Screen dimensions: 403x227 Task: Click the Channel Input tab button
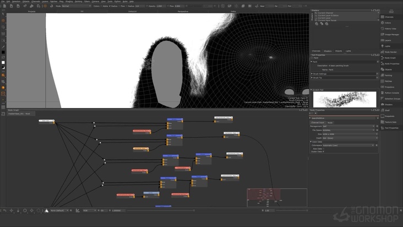coord(318,122)
